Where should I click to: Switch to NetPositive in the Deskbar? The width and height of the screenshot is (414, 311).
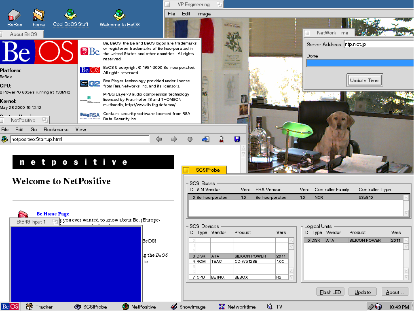coord(139,307)
